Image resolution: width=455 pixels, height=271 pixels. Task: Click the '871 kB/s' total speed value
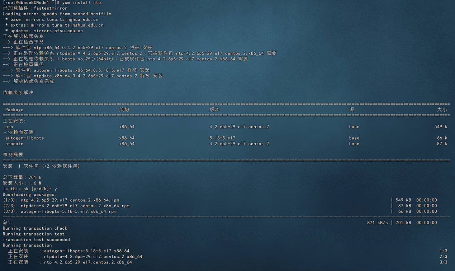pos(377,223)
